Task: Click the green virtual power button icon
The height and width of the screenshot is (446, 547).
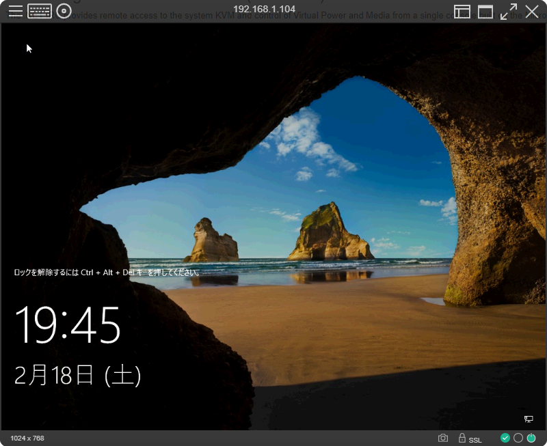Action: point(531,438)
